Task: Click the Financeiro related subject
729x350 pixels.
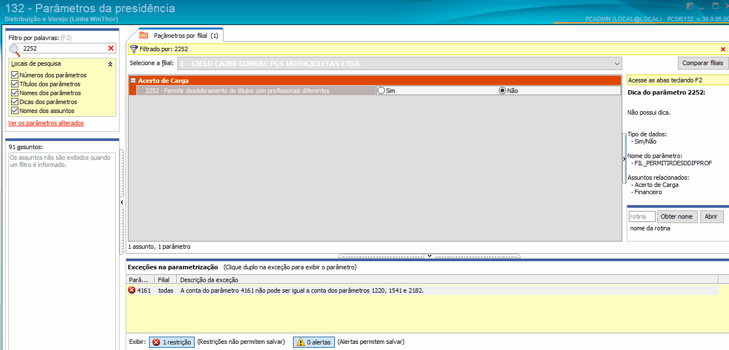Action: tap(648, 192)
